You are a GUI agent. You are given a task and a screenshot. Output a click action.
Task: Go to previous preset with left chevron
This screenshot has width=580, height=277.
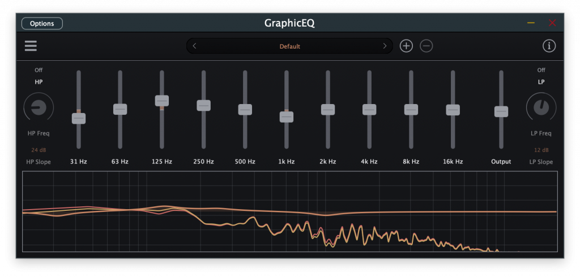[195, 46]
